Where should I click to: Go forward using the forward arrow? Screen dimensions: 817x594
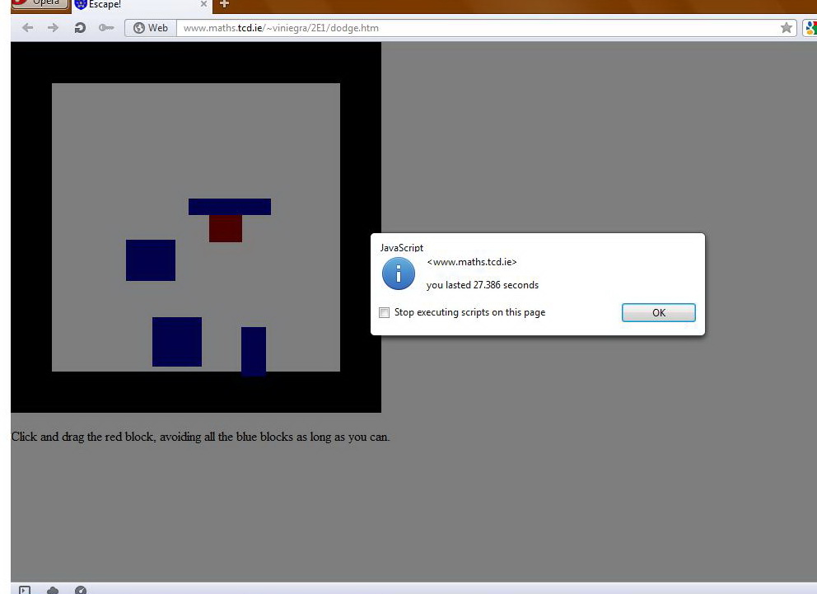(53, 28)
